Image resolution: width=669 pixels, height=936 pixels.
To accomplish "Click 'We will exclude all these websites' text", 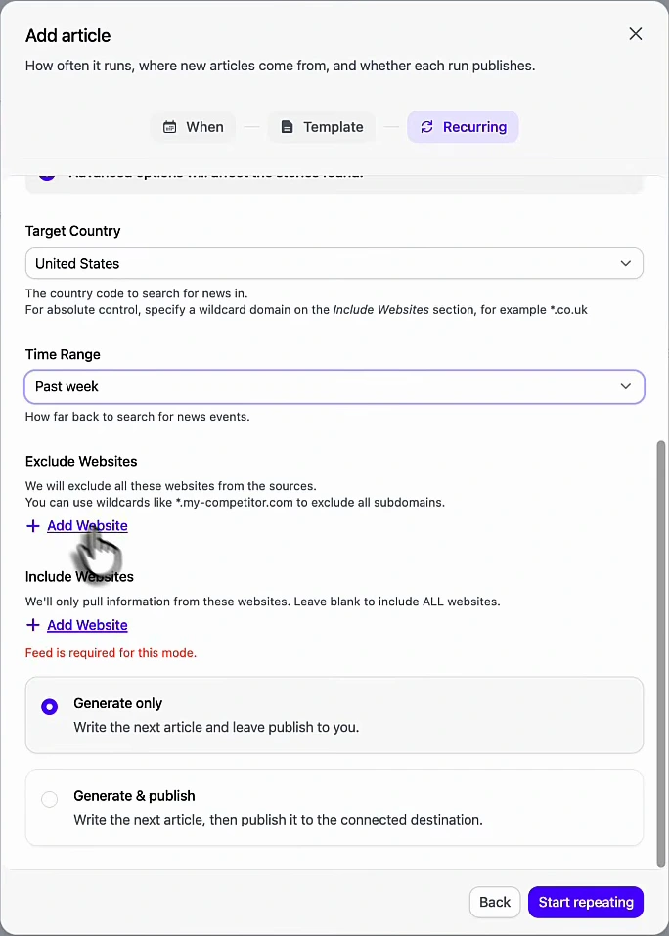I will click(171, 486).
